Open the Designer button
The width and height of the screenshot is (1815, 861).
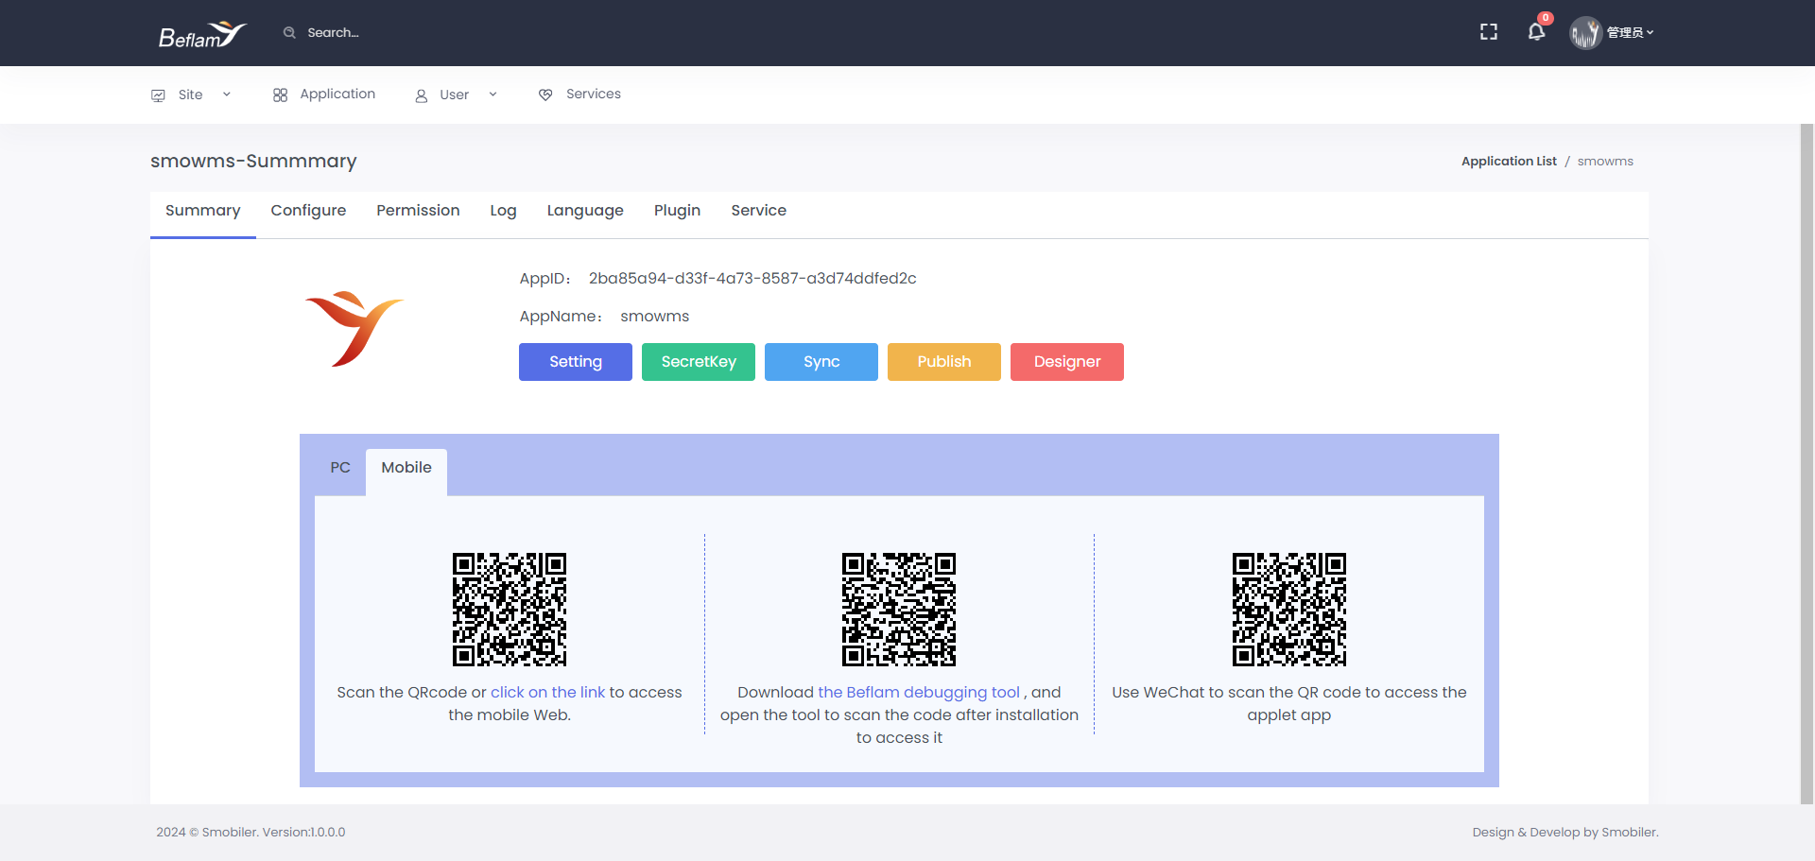click(x=1067, y=362)
